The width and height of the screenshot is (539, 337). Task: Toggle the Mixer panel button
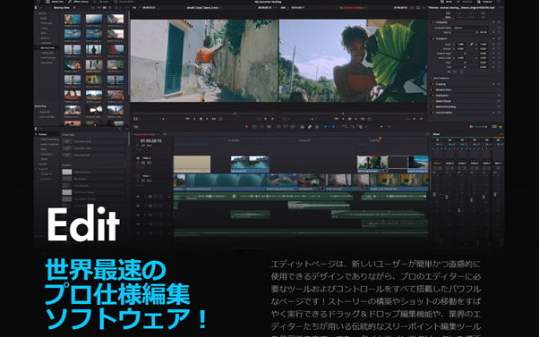pyautogui.click(x=447, y=2)
